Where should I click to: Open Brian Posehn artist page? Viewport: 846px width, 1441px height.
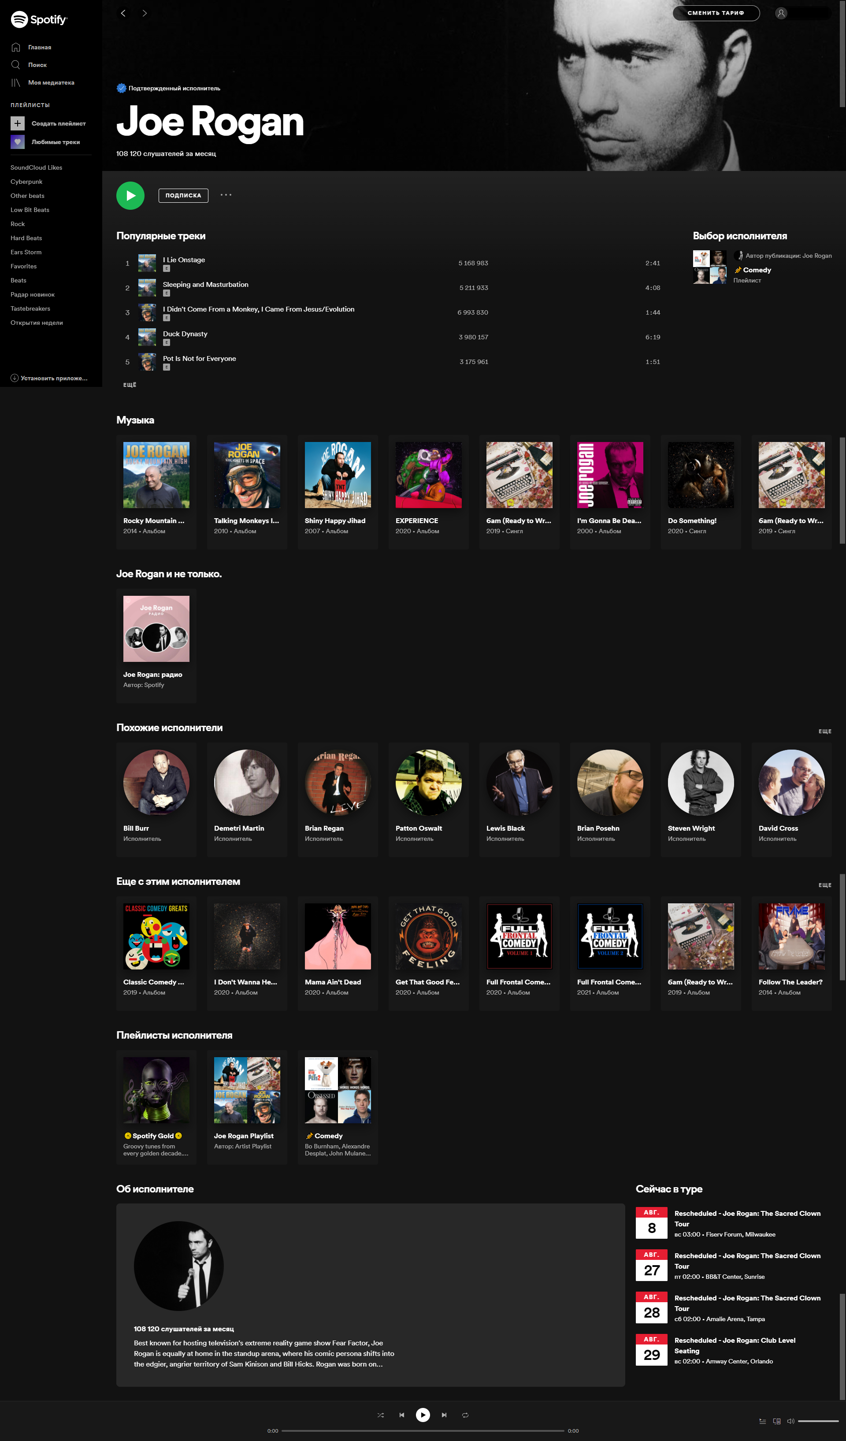(610, 799)
